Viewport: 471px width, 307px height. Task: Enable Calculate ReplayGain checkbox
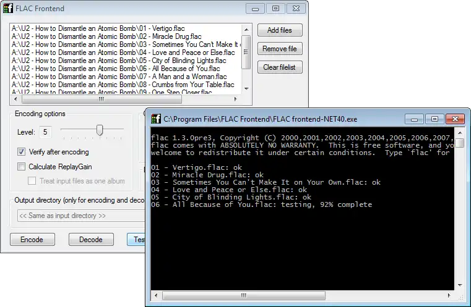[21, 167]
